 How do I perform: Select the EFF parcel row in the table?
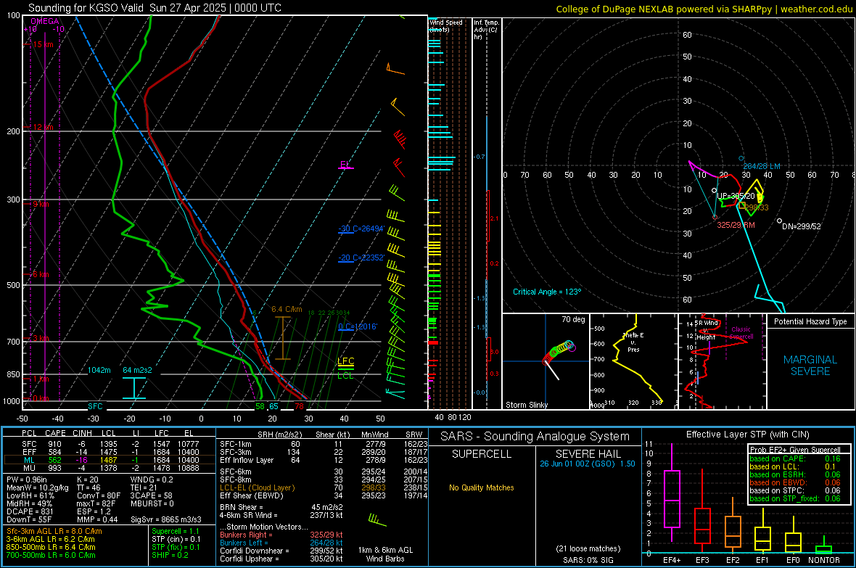[109, 452]
